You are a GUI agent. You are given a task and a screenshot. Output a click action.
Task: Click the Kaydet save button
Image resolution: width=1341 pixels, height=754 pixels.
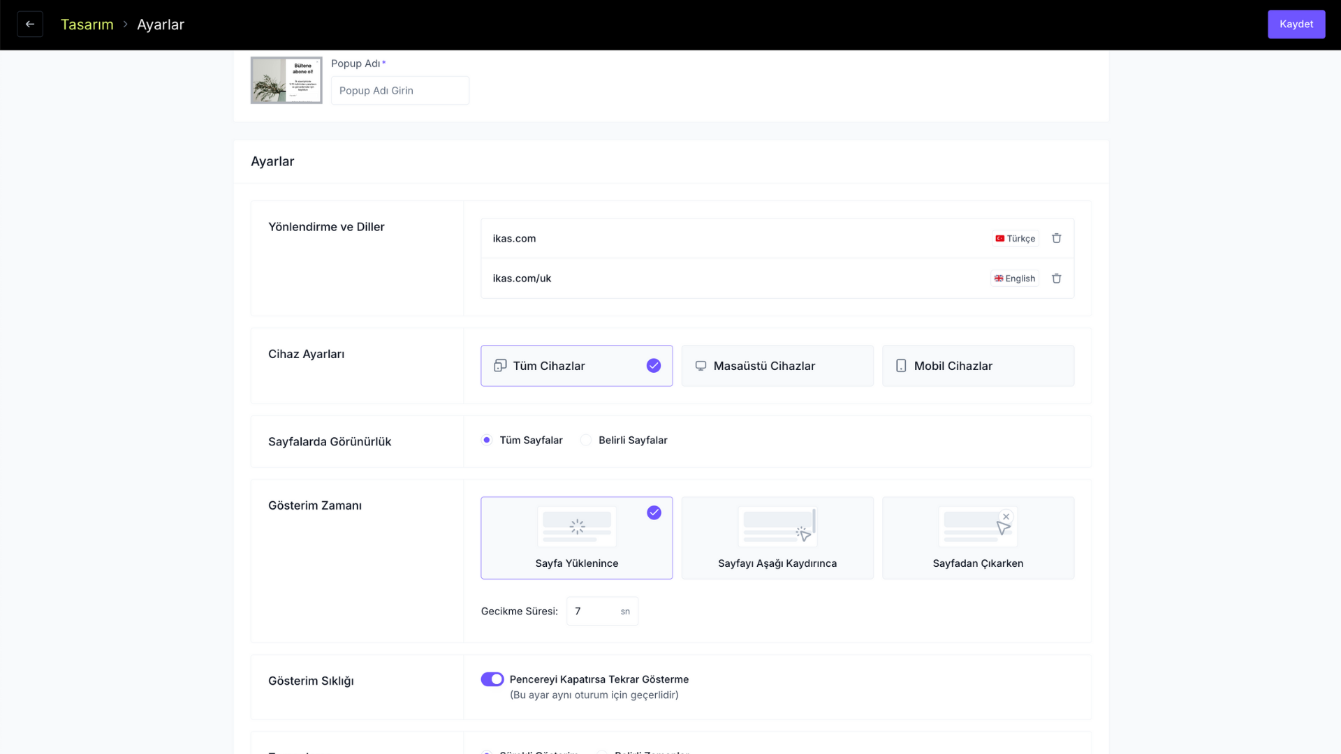click(1296, 24)
